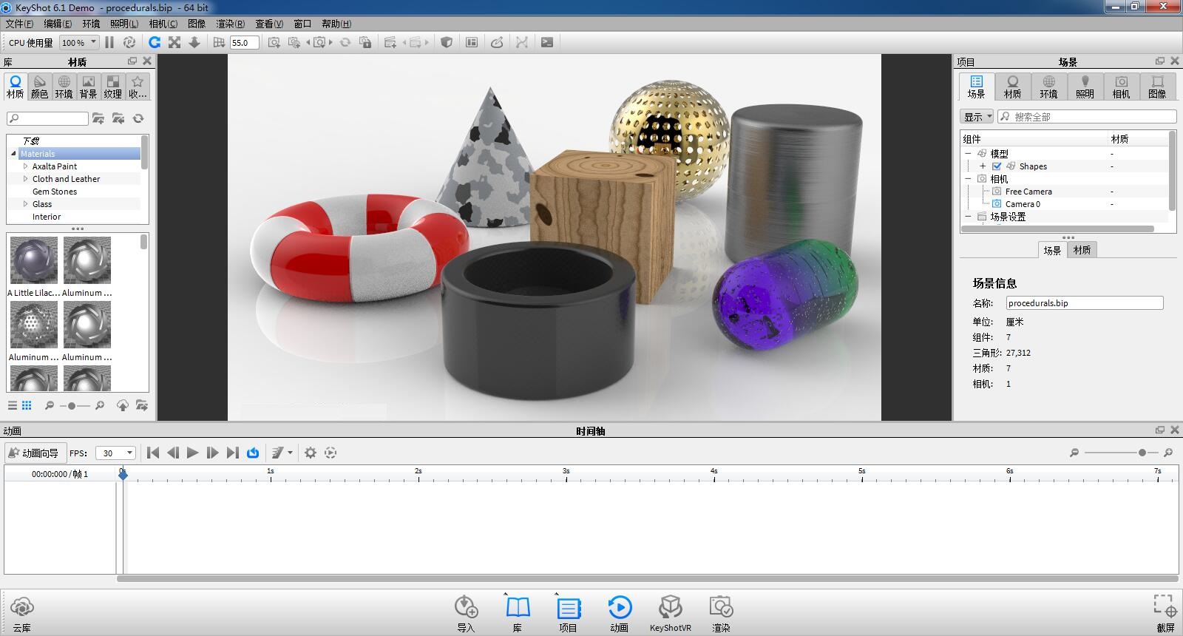This screenshot has height=636, width=1183.
Task: Pause the real-time render
Action: [109, 43]
